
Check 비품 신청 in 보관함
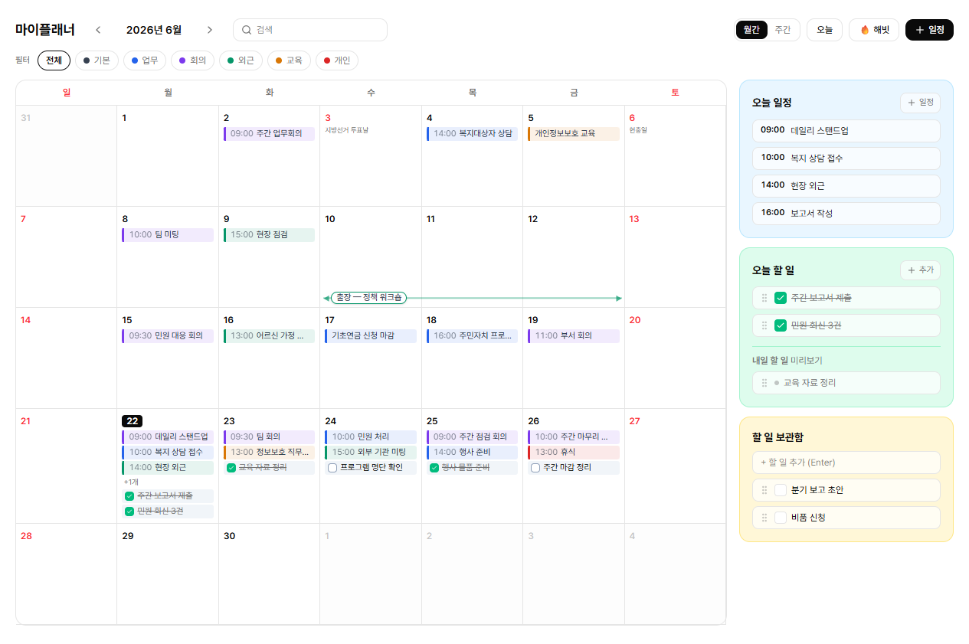pos(781,518)
